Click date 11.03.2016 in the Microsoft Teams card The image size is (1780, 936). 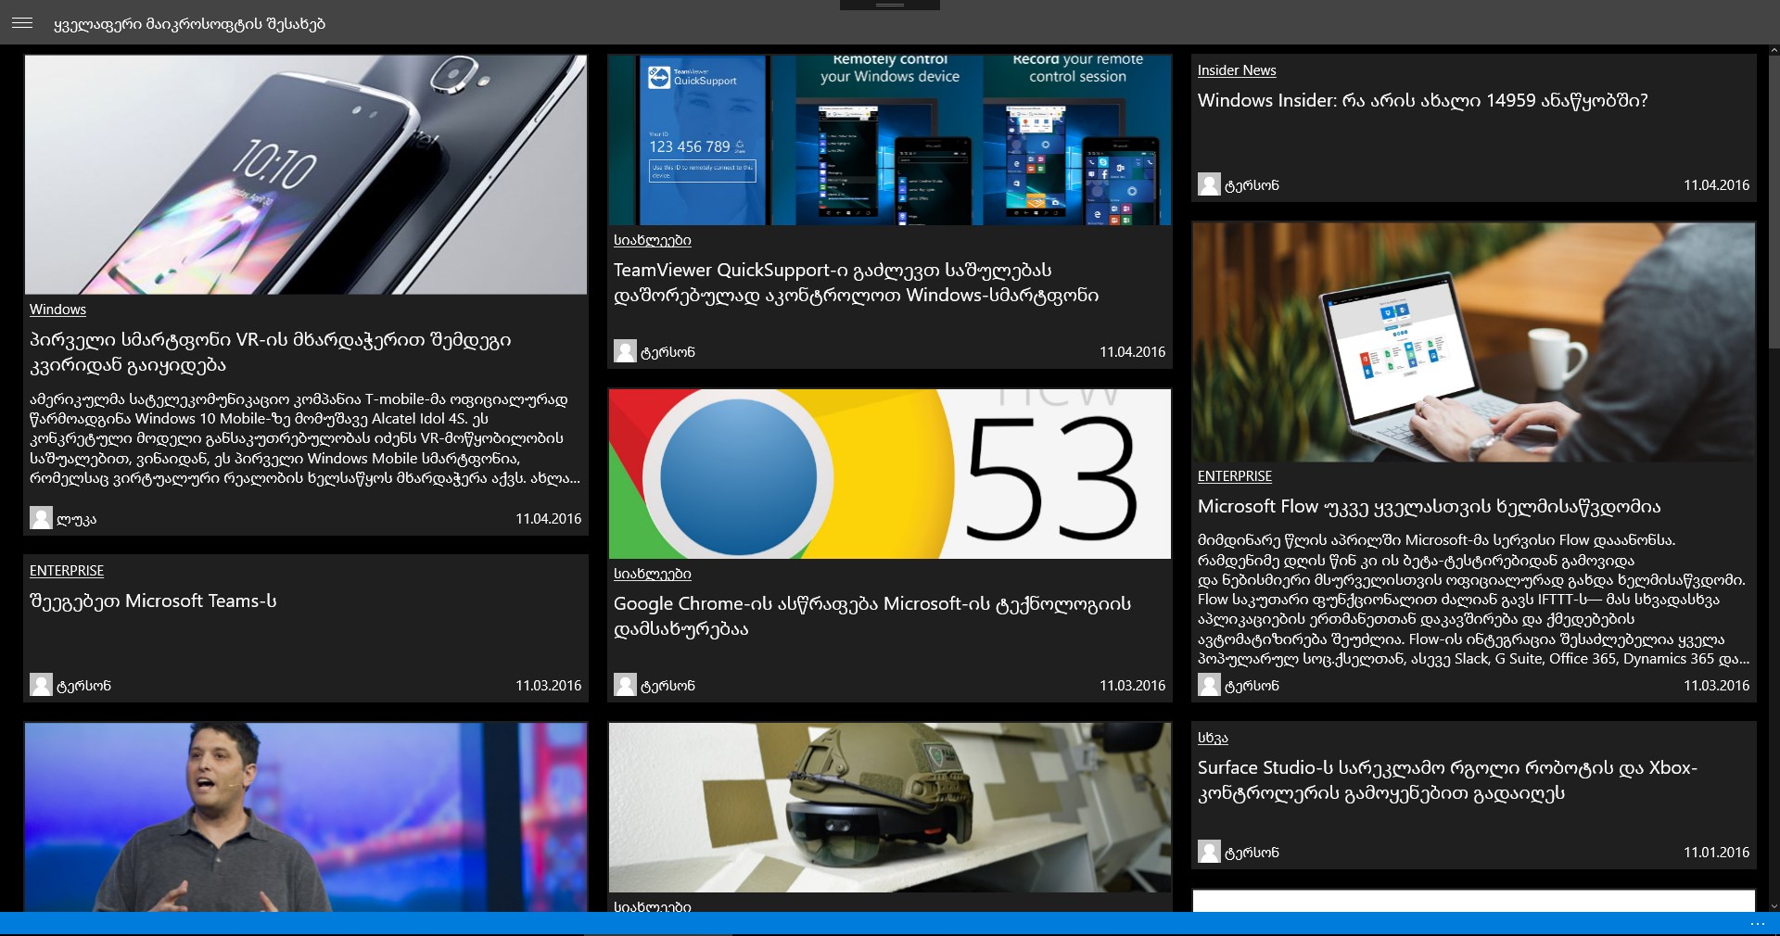click(x=549, y=686)
